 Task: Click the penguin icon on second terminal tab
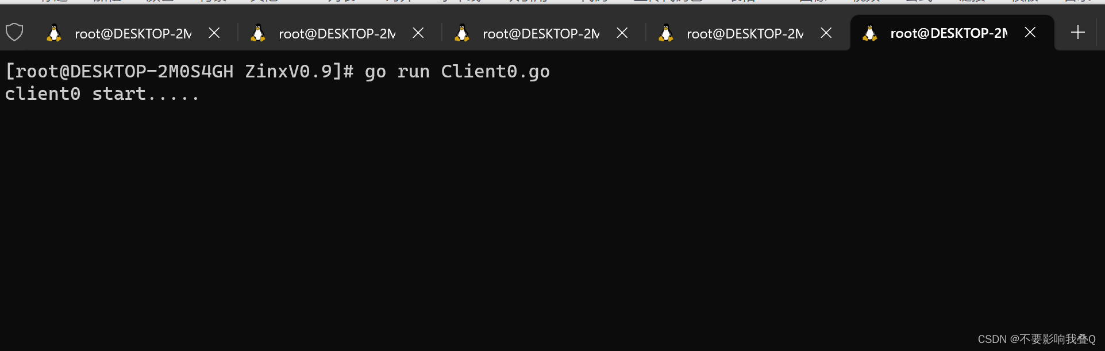257,33
